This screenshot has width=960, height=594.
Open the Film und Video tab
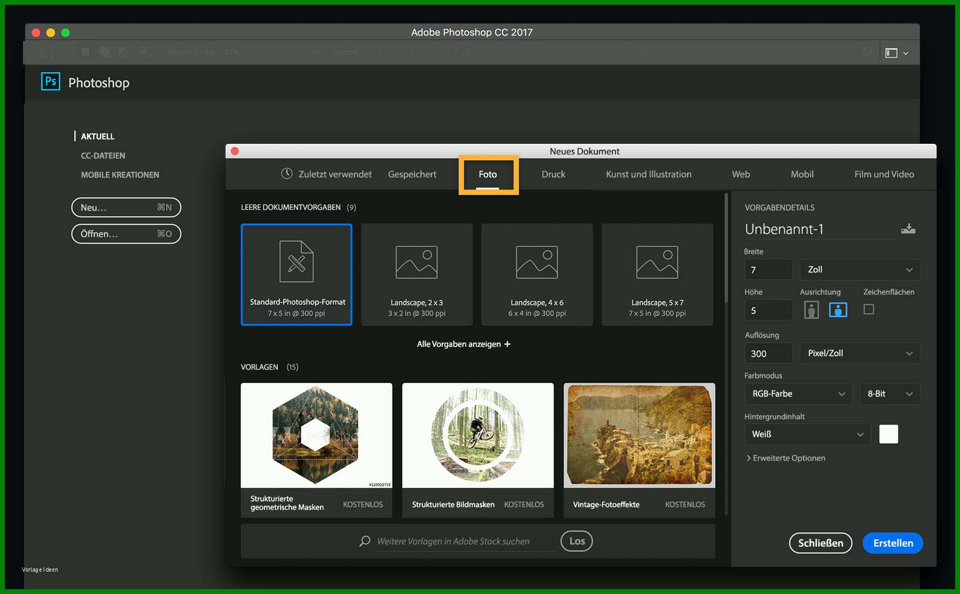pos(884,174)
